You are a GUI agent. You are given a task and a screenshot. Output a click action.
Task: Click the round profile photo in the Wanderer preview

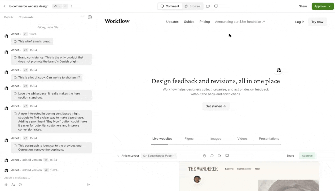coord(197,179)
